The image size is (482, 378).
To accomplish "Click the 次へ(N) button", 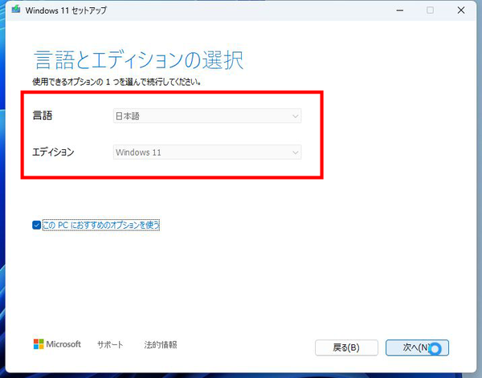I will point(417,348).
